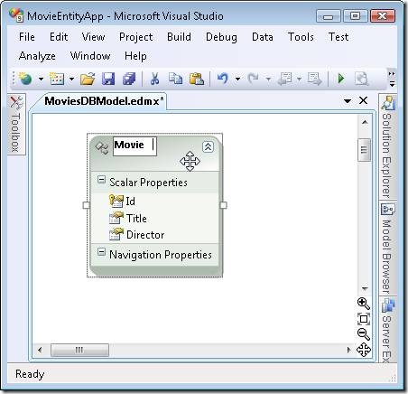Viewport: 408px width, 394px height.
Task: Collapse the Scalar Properties section
Action: [101, 180]
